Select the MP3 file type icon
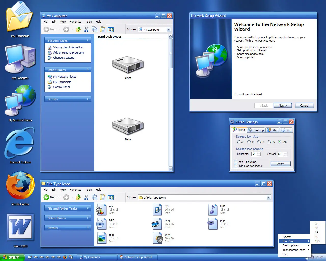The height and width of the screenshot is (261, 326). click(x=101, y=224)
